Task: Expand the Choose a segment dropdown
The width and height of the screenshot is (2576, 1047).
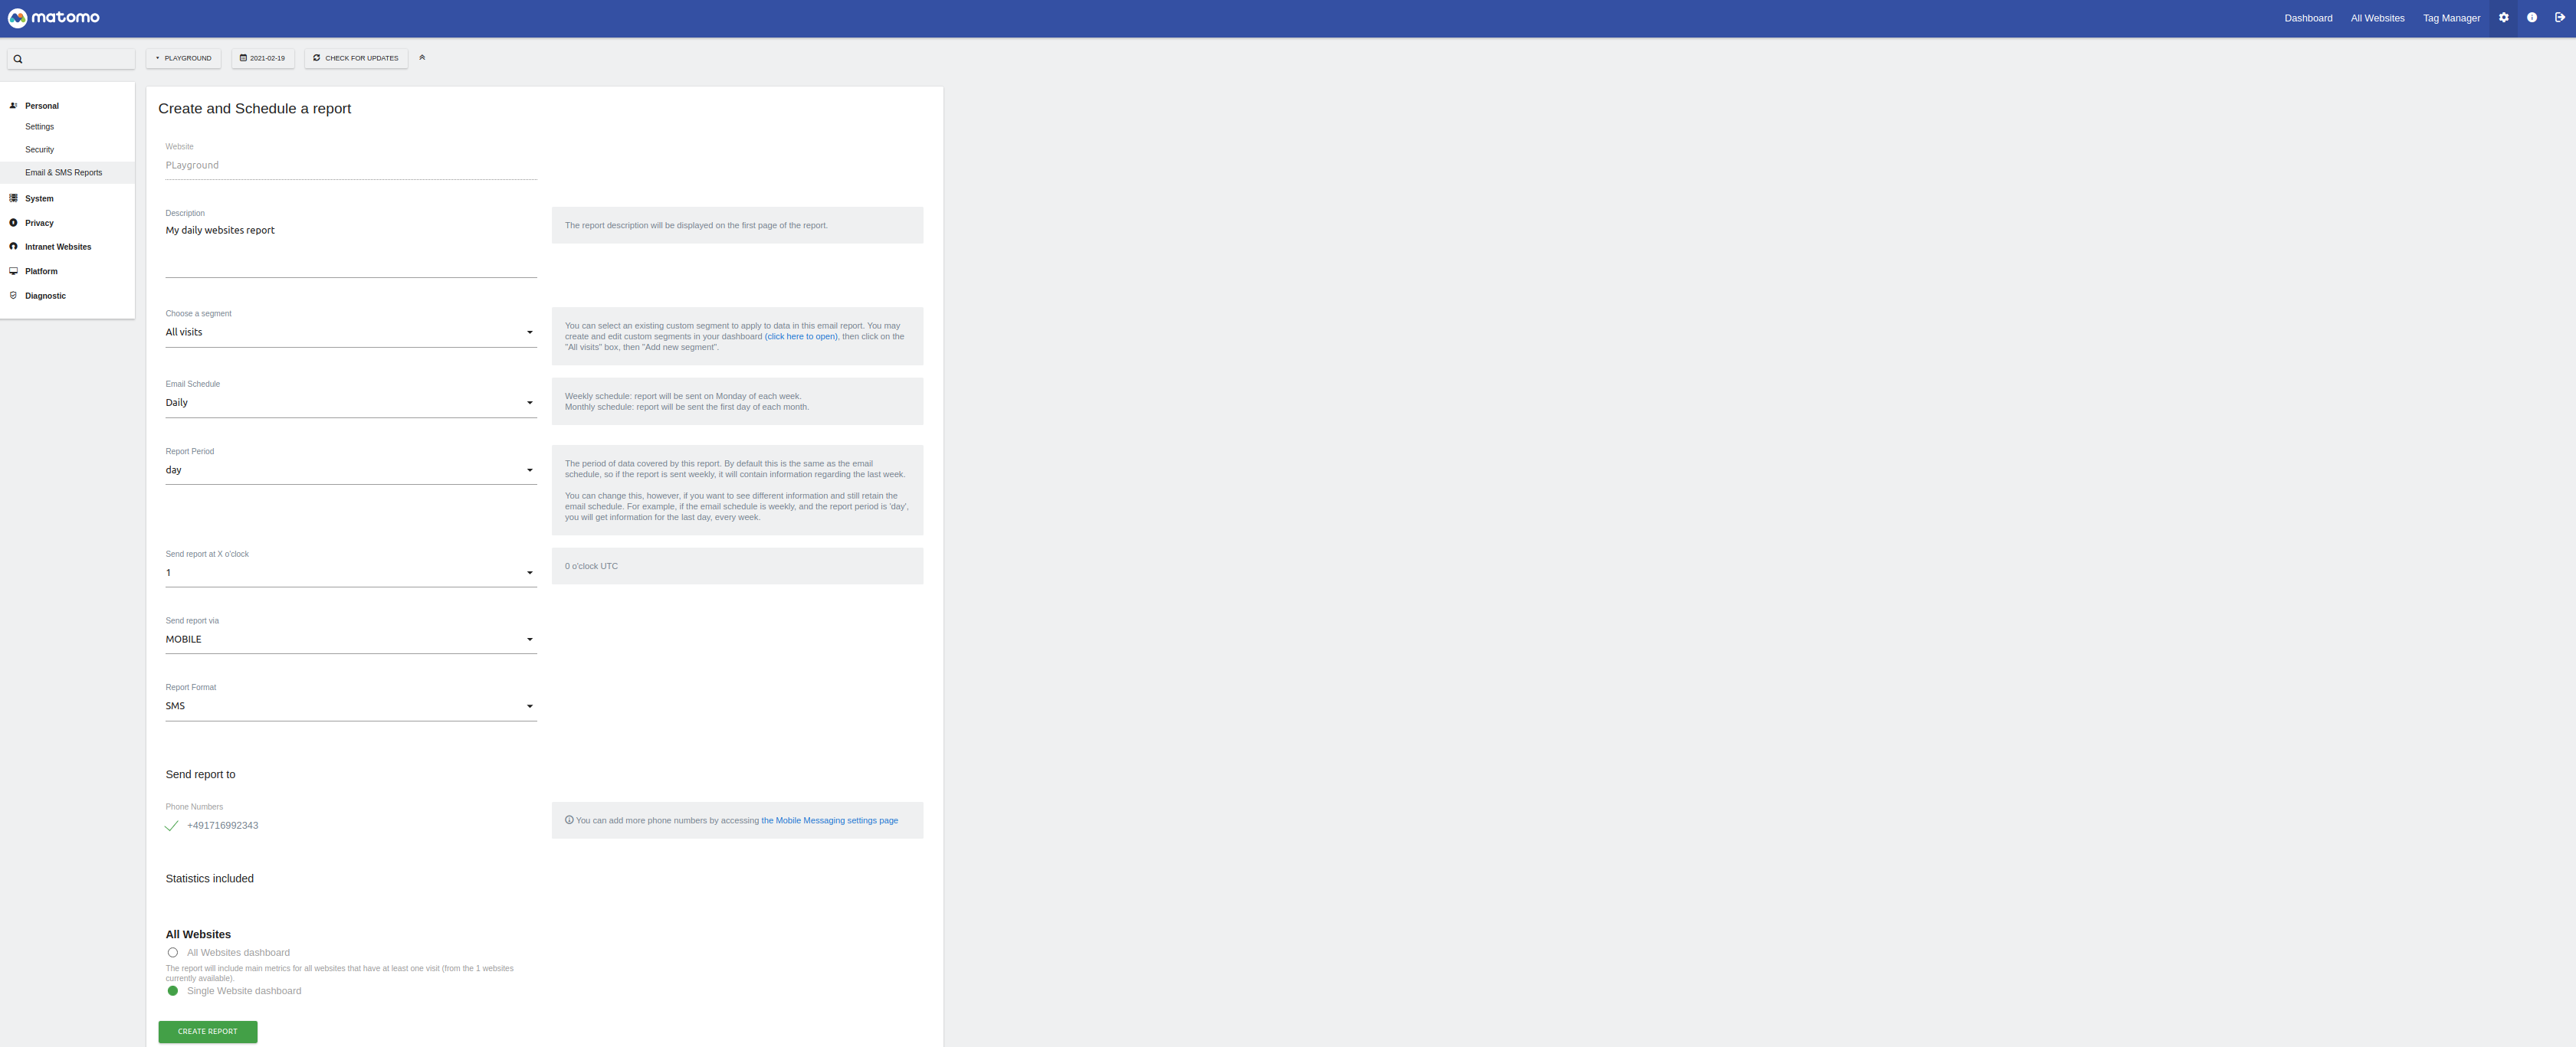Action: [x=350, y=332]
